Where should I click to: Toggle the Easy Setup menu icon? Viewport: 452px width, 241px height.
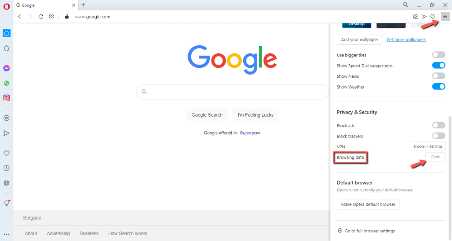[x=445, y=16]
